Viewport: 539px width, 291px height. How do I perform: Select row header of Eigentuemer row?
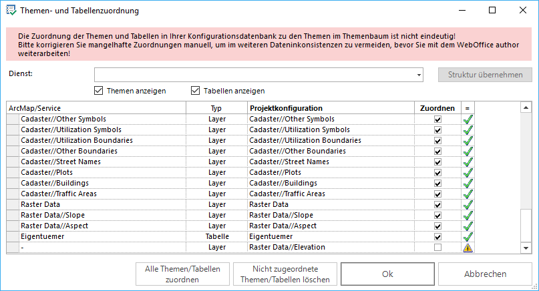pos(13,236)
